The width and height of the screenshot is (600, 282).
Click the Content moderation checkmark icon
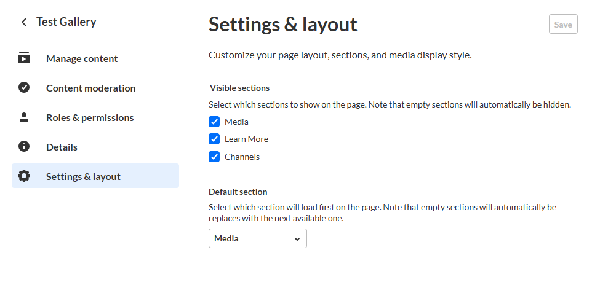(x=24, y=88)
